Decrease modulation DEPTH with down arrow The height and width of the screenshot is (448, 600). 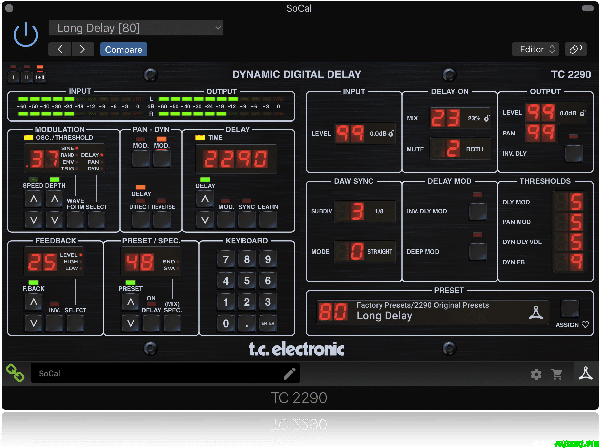point(55,220)
